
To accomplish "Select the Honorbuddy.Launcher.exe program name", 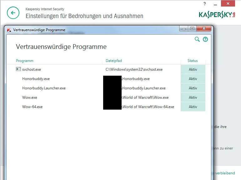I will click(44, 88).
